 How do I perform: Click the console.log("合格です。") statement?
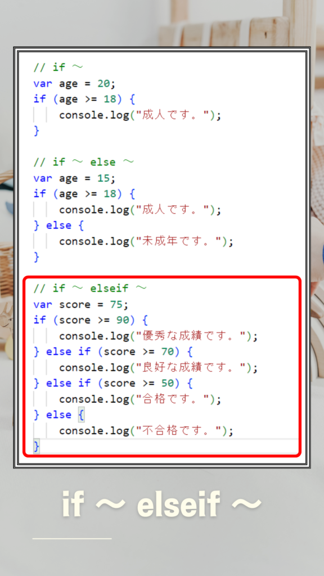click(x=140, y=399)
